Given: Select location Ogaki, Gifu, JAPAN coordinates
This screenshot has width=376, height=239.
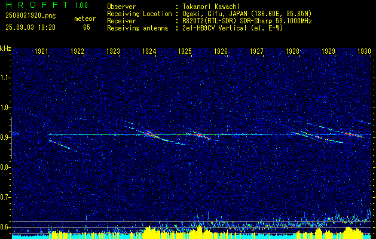Looking at the screenshot, I should (x=246, y=14).
